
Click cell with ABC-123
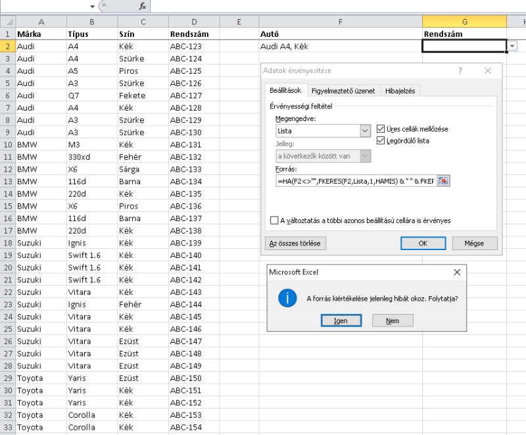(194, 46)
